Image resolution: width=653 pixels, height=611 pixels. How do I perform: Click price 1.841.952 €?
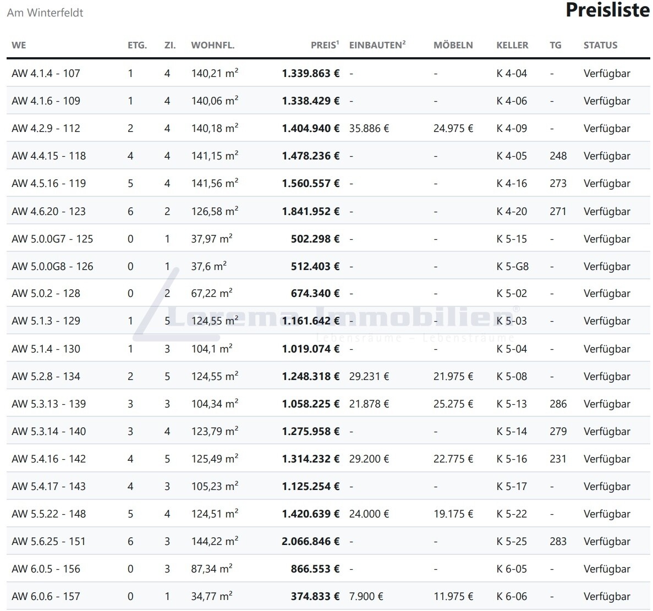(311, 211)
